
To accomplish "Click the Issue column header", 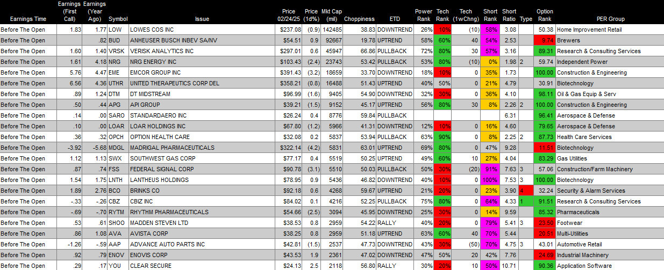I will (x=202, y=19).
